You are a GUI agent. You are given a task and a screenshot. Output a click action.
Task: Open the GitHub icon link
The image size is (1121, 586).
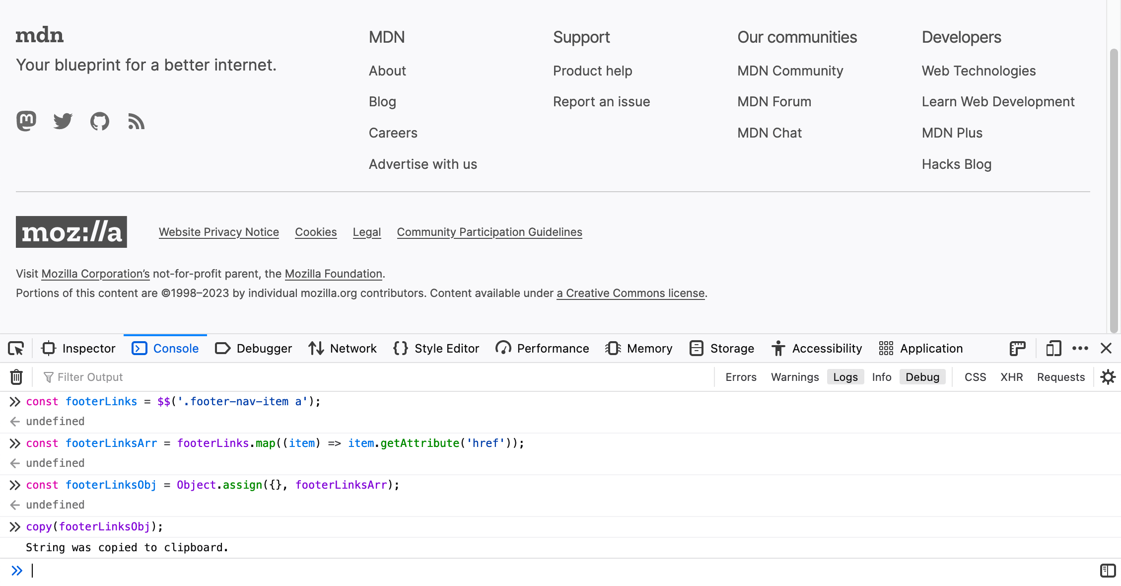(x=100, y=121)
